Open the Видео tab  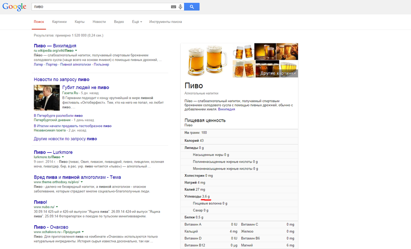[119, 22]
